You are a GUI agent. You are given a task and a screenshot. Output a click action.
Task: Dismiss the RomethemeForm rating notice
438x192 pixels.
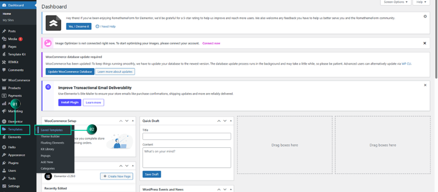point(425,17)
